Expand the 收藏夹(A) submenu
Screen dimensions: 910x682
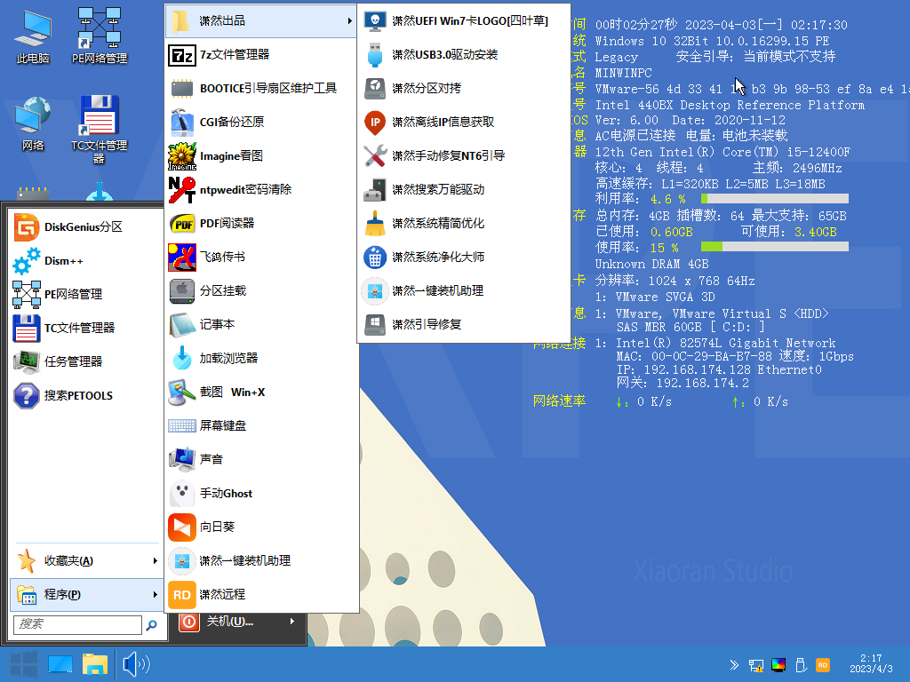[86, 560]
